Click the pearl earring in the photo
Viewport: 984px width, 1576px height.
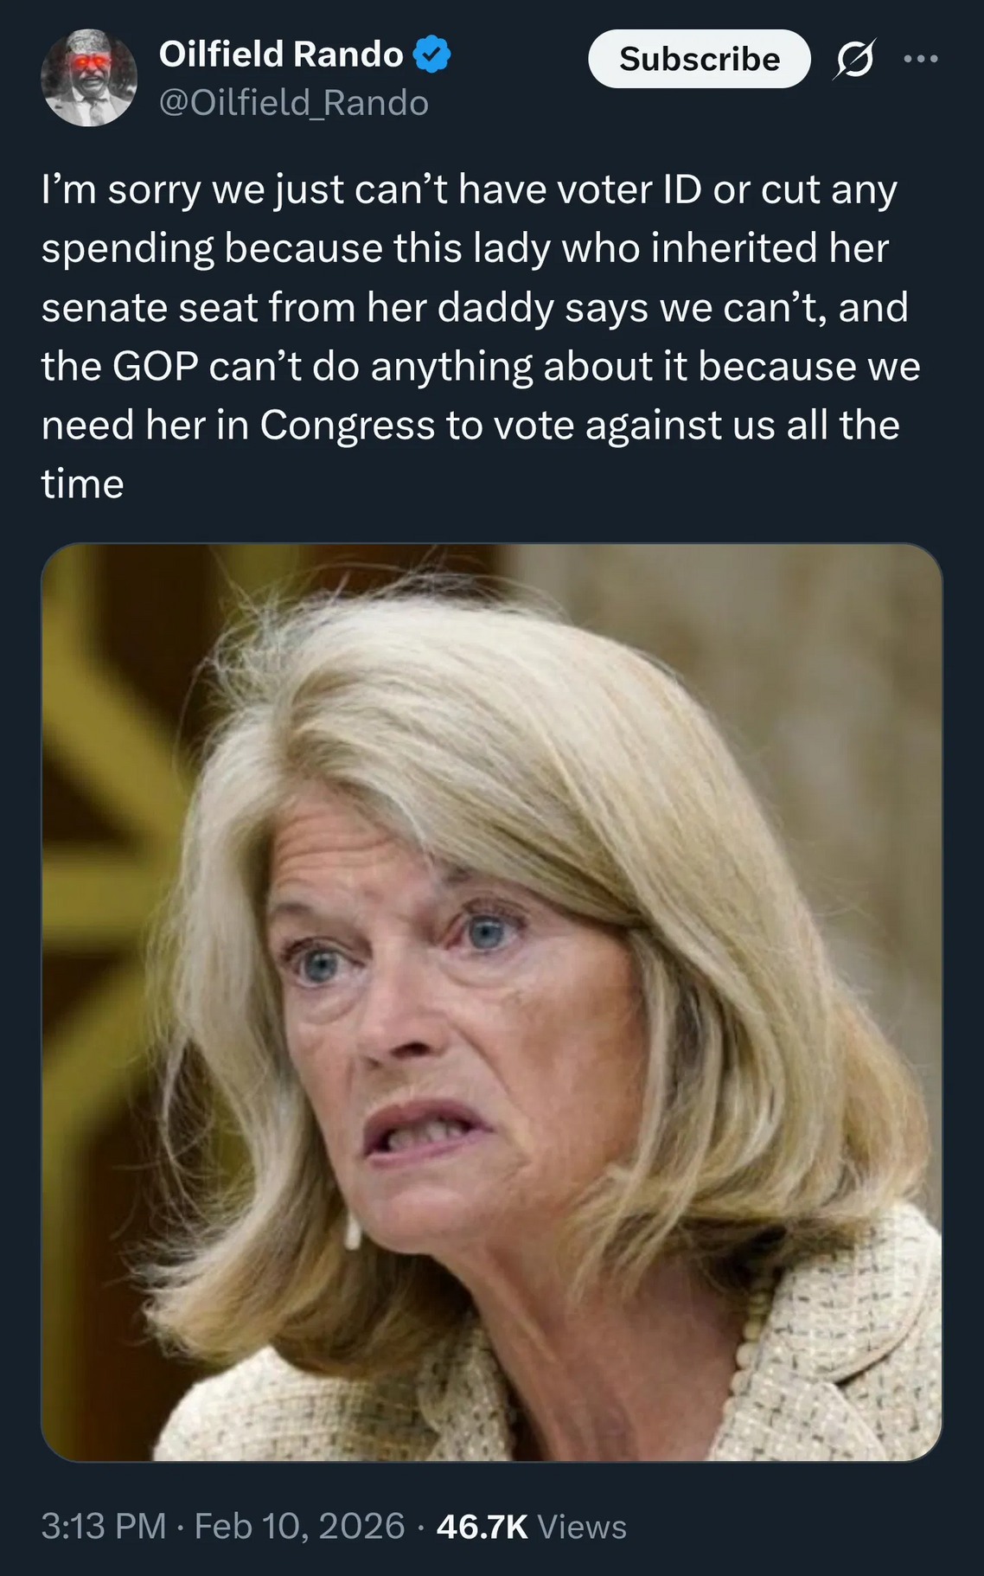[x=353, y=1230]
